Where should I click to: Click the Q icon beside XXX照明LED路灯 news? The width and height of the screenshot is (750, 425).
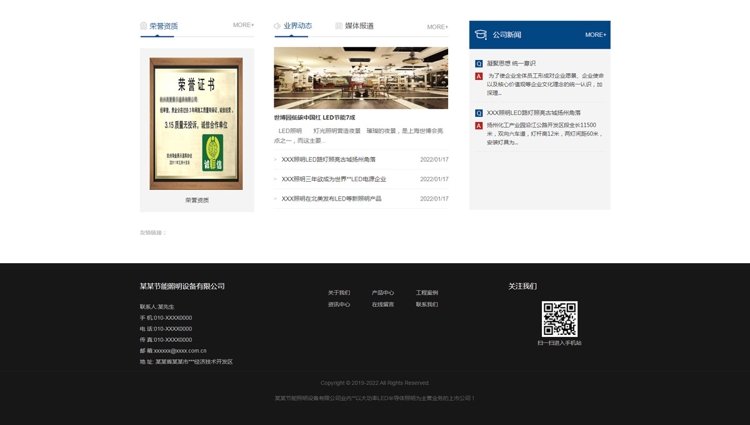(479, 113)
